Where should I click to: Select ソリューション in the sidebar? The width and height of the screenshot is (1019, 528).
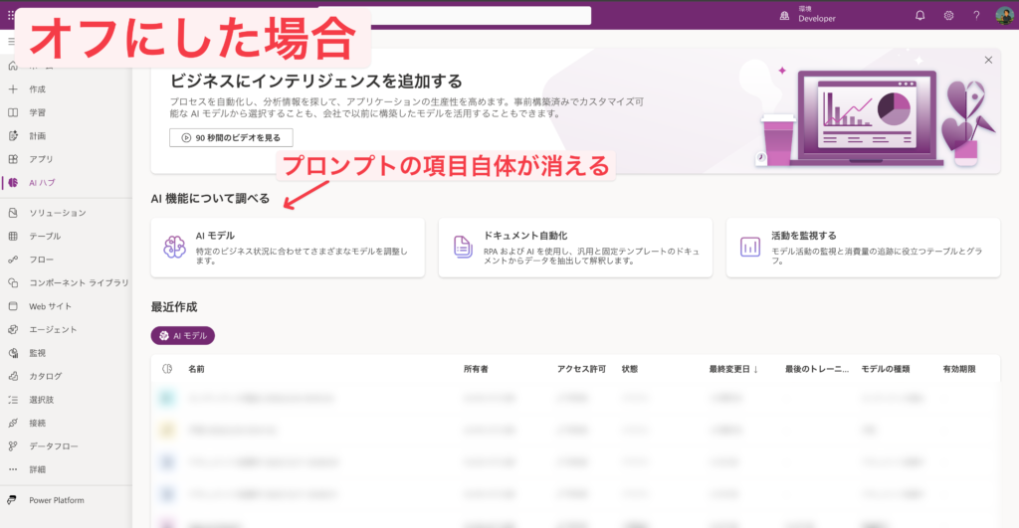(57, 213)
